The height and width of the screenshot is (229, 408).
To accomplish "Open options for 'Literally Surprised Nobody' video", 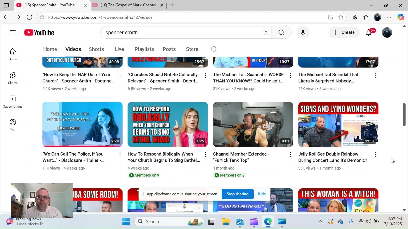I will [x=376, y=75].
